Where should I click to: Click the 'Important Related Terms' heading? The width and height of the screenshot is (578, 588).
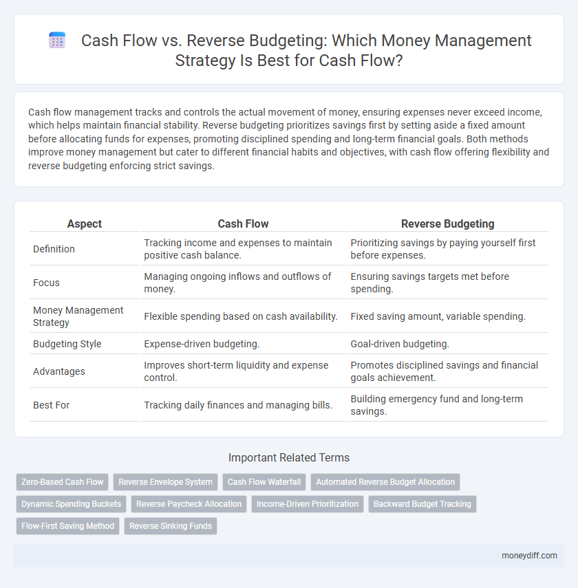(289, 457)
